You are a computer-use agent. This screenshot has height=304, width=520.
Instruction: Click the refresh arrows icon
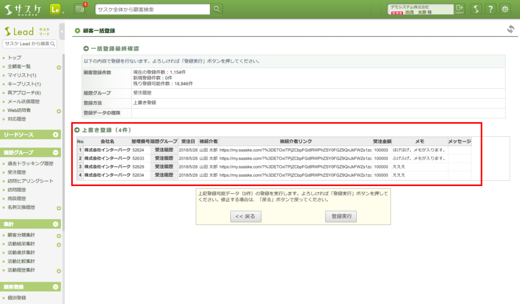point(511,30)
